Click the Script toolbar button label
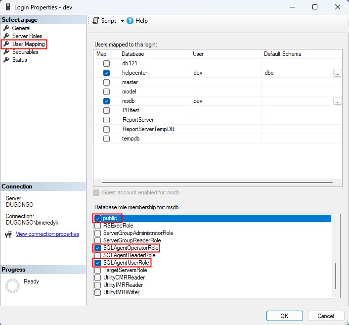Viewport: 349px width, 325px height. click(109, 21)
